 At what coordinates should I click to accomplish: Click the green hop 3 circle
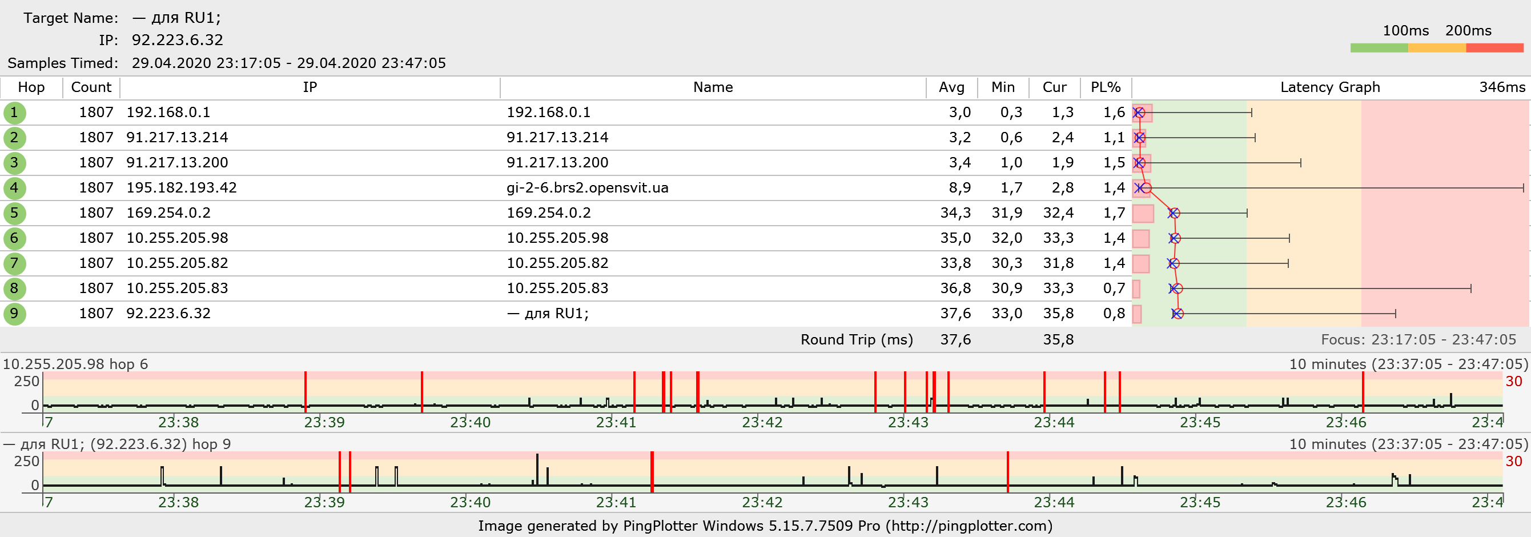14,162
